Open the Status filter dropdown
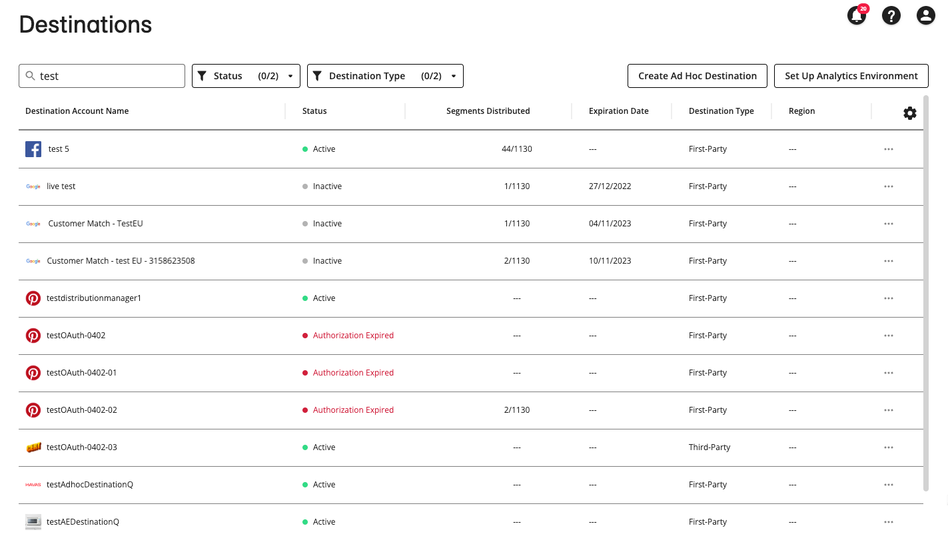Viewport: 948px width, 534px height. point(246,76)
